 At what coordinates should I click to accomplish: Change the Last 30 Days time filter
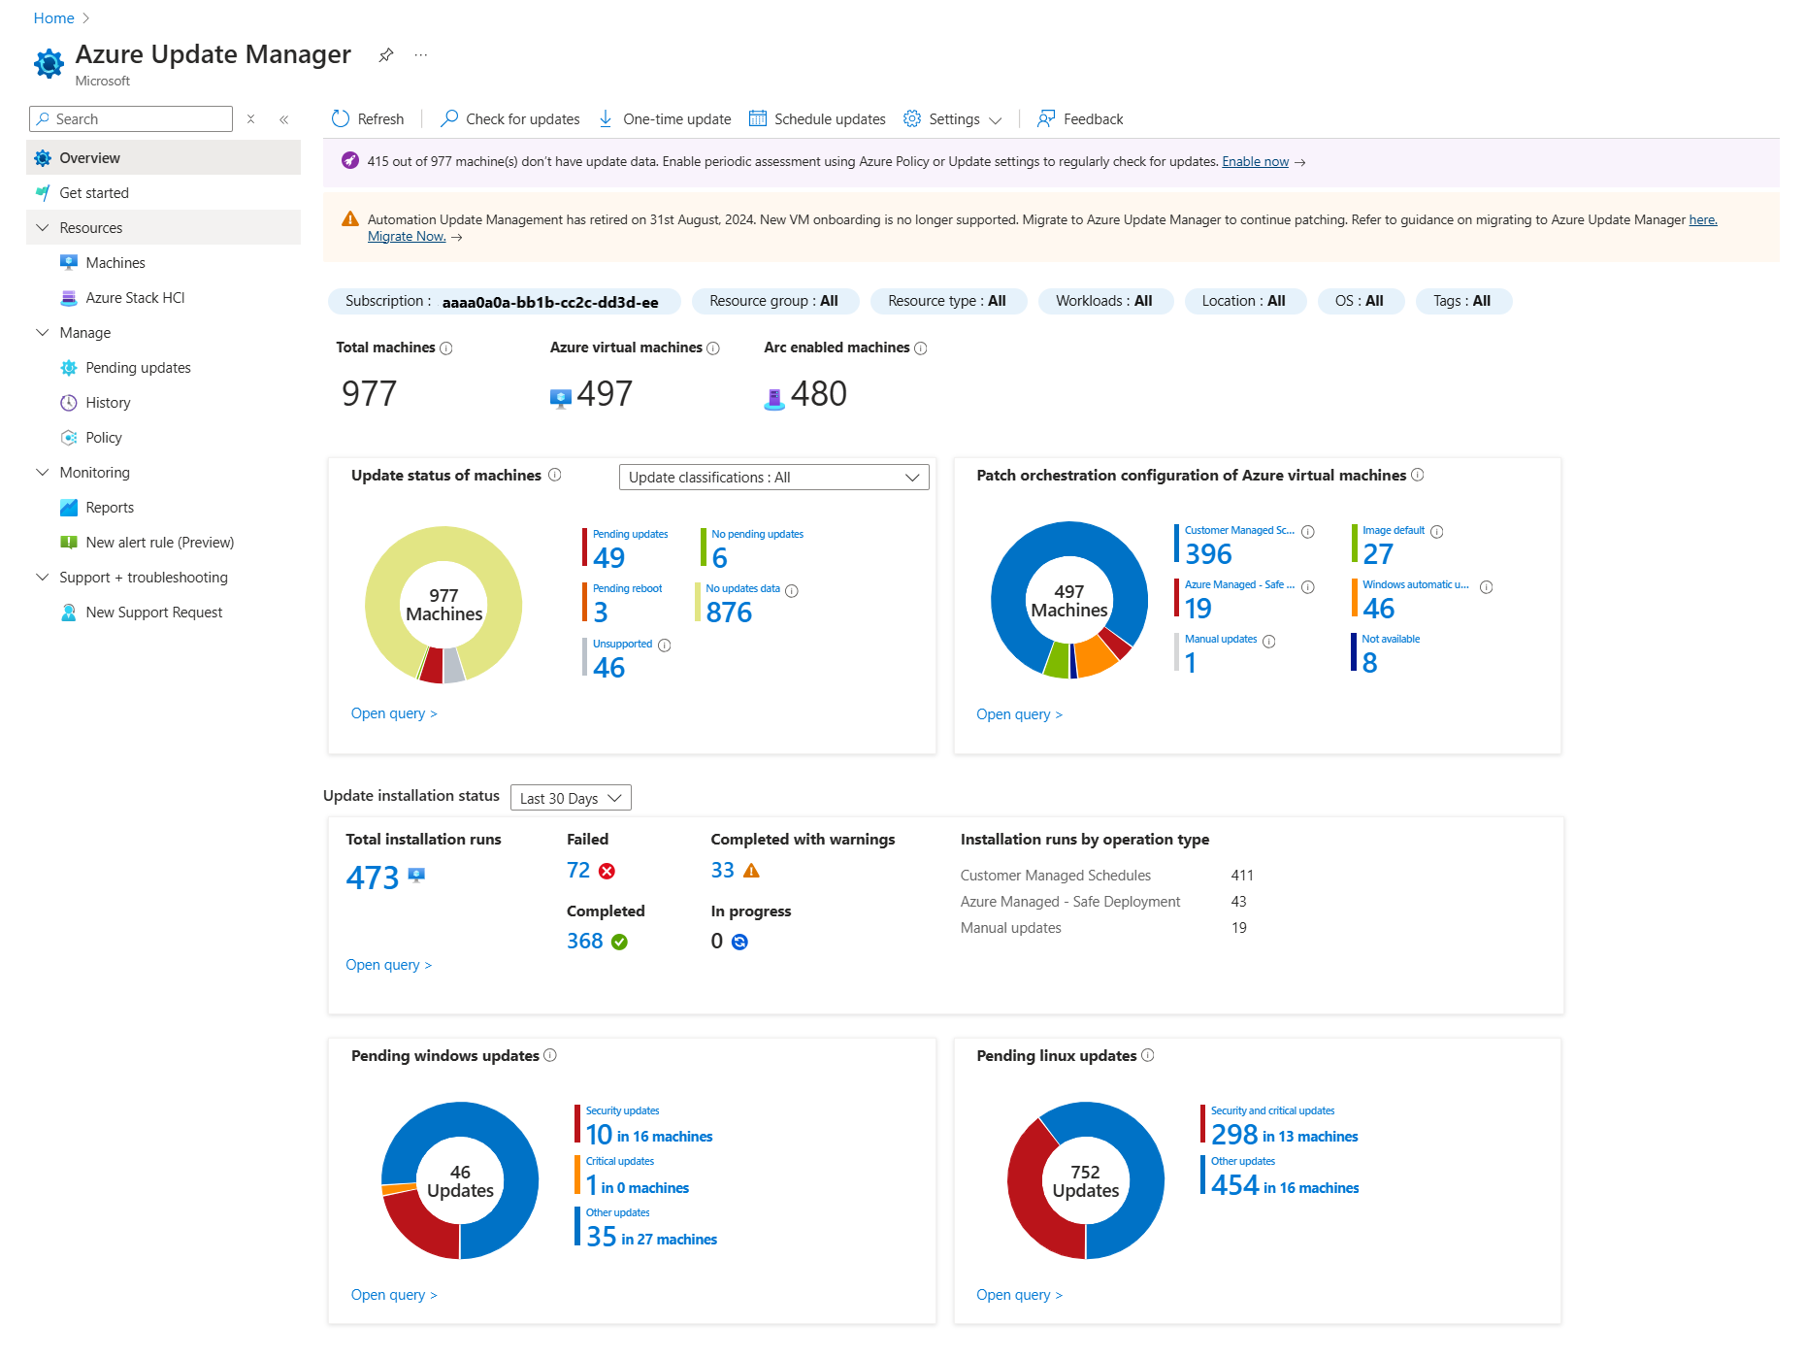coord(570,797)
